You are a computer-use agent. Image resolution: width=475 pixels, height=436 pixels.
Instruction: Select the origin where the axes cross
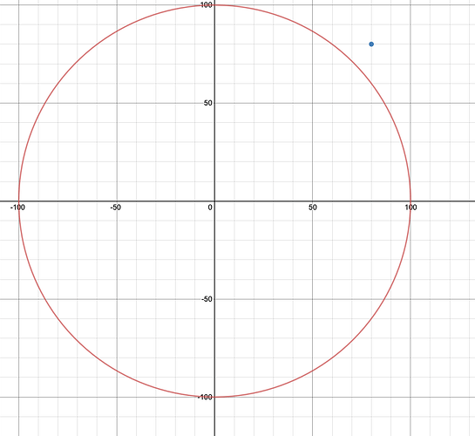pos(214,201)
